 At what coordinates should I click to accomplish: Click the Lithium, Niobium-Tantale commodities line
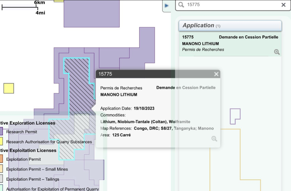click(x=145, y=122)
